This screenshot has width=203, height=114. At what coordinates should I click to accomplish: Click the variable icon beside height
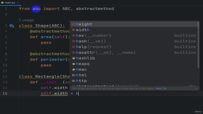pos(74,24)
